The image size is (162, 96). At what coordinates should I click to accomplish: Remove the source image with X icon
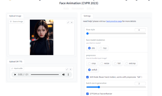72,22
